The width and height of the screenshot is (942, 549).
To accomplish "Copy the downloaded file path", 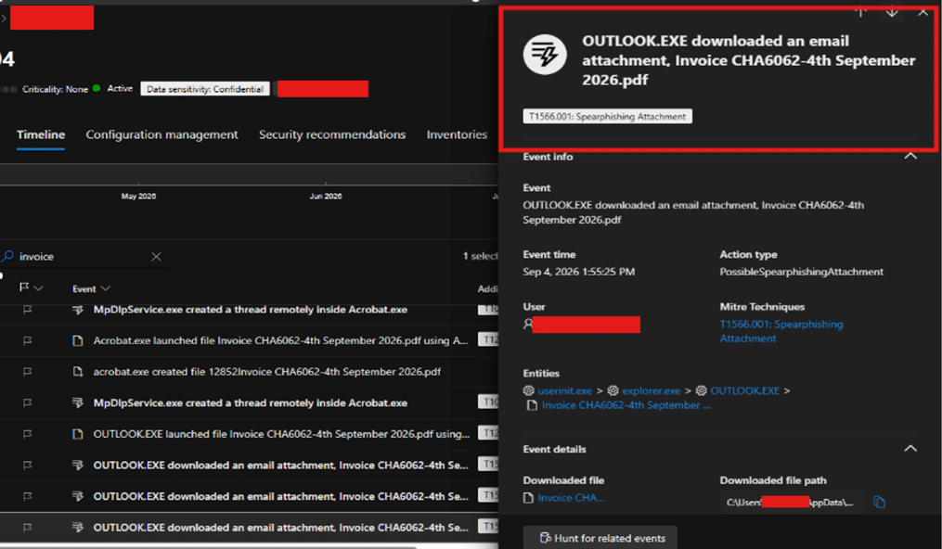I will [880, 502].
